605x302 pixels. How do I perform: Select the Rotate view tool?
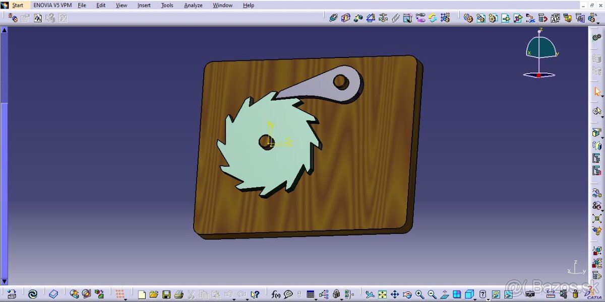407,294
